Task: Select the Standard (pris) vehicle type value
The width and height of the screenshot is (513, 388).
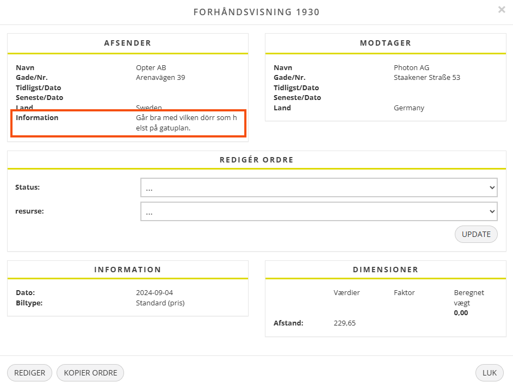Action: (x=160, y=303)
